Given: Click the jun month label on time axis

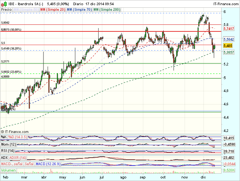Looking at the screenshot, I should [x=82, y=177].
